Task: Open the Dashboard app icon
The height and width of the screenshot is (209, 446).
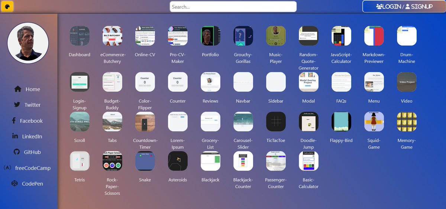Action: point(80,36)
